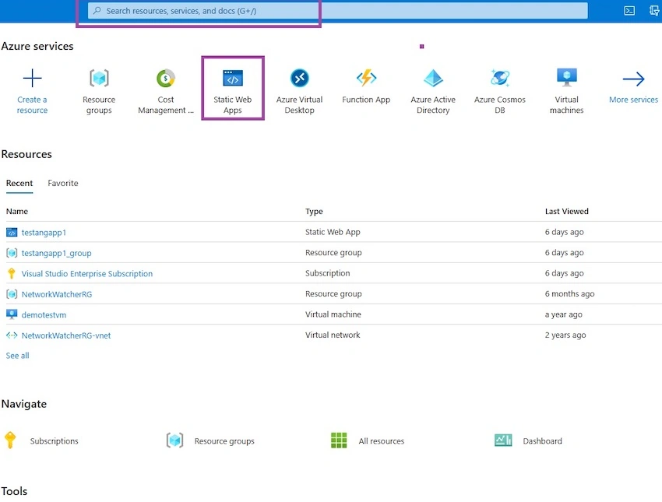Click the NetworkWatcherRG resource group icon
The height and width of the screenshot is (502, 662).
12,294
